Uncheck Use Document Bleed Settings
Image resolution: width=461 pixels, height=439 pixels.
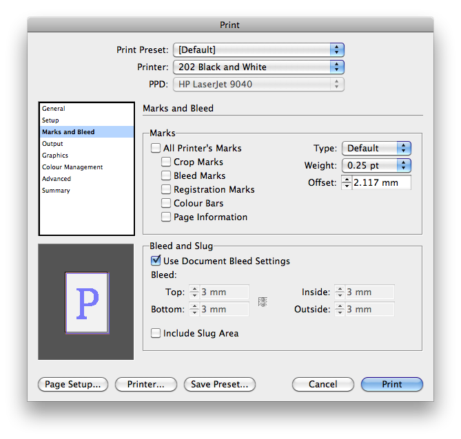pyautogui.click(x=155, y=261)
